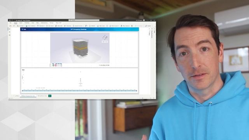
Task: Open the File menu in Power BI
Action: 11,23
